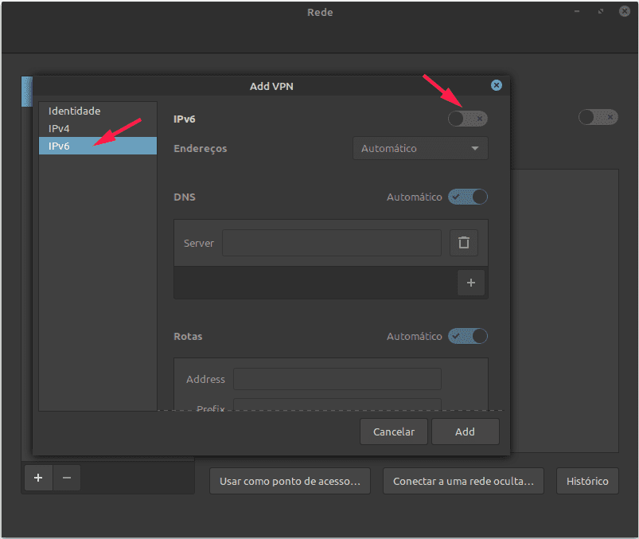Maximize the Rede window
The image size is (639, 539).
(601, 12)
